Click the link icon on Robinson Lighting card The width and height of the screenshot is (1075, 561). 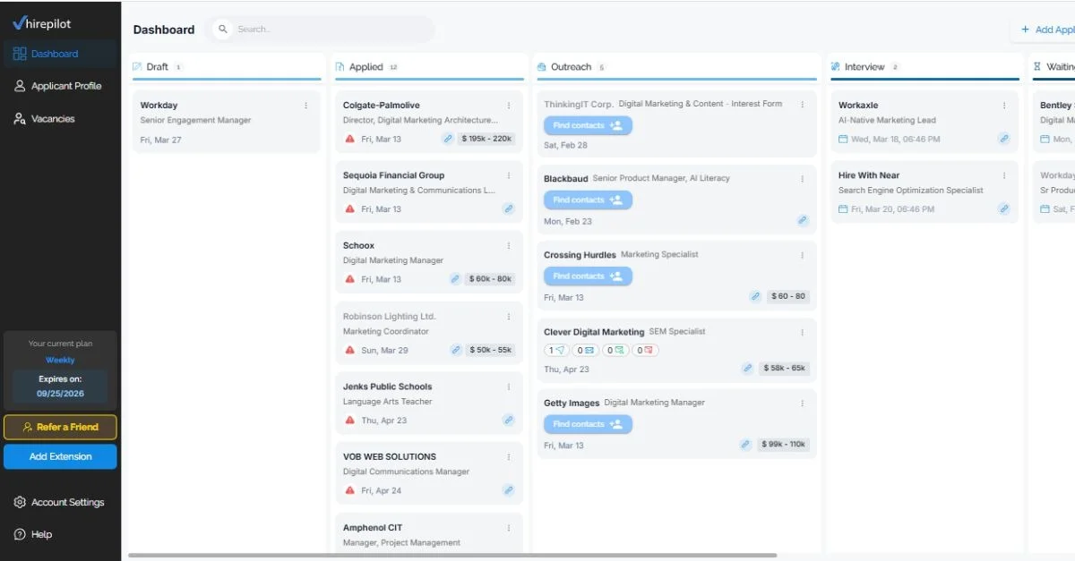(x=456, y=350)
